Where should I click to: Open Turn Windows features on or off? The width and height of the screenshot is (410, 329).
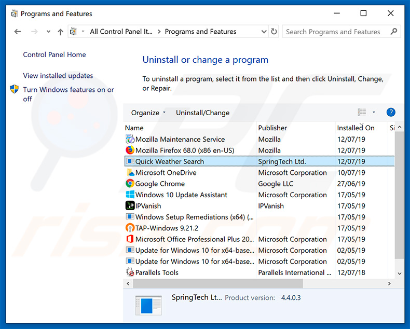click(68, 94)
